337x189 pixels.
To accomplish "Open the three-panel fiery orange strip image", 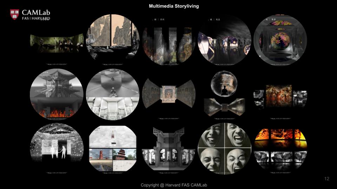I will tap(280, 94).
